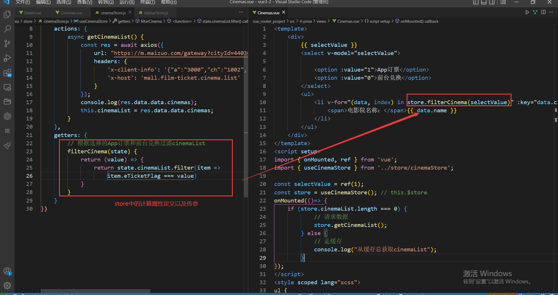Close the right Cinemas.vue tab
The image size is (558, 295).
pos(284,12)
